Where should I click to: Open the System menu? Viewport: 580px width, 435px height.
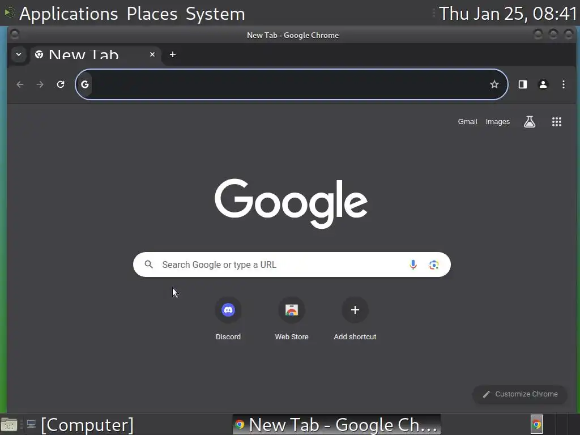point(215,14)
